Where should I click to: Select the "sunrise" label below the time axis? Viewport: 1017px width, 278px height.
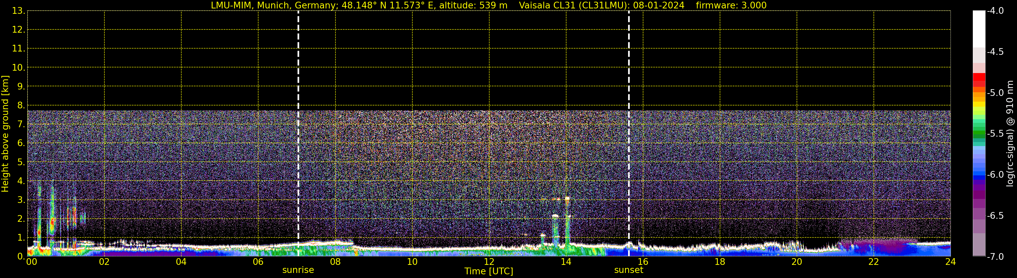point(298,270)
